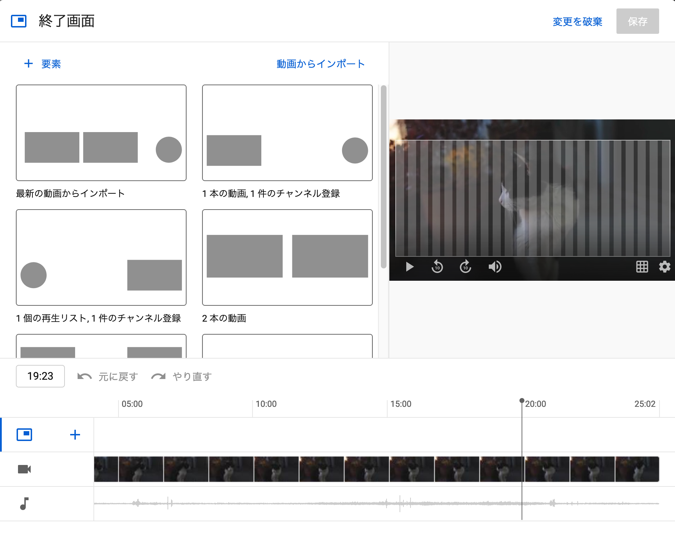
Task: Pick 1 個の再生リスト, 1 件のチャンネル登録 template
Action: tap(101, 257)
